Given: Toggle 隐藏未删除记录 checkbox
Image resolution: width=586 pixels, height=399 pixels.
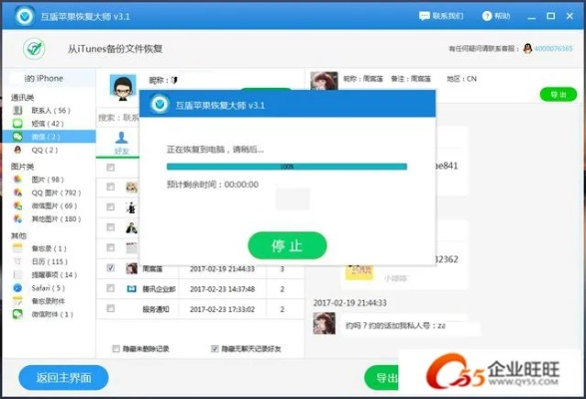Looking at the screenshot, I should tap(116, 348).
